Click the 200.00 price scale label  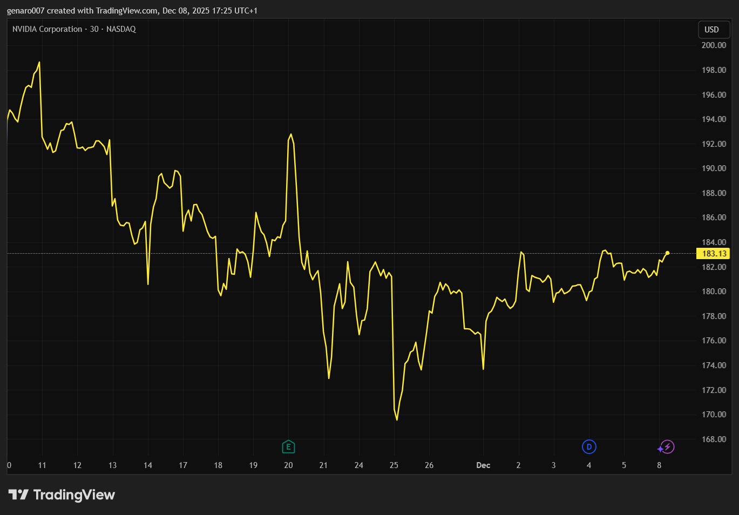pos(714,45)
